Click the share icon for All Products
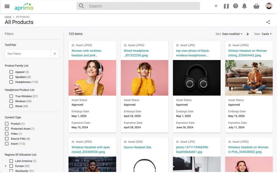Screen dimensions: 277x173 268,22
